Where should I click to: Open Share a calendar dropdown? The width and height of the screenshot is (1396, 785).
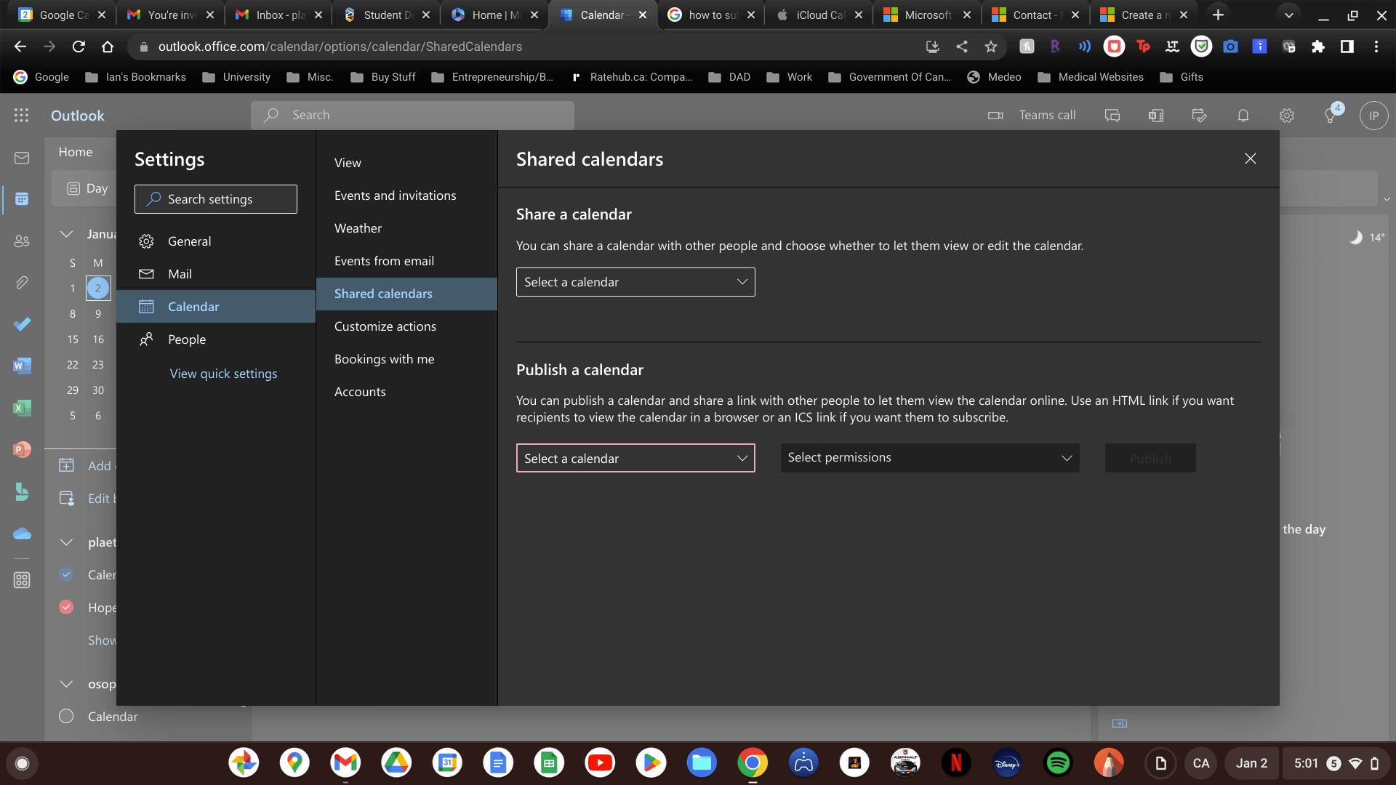(635, 282)
